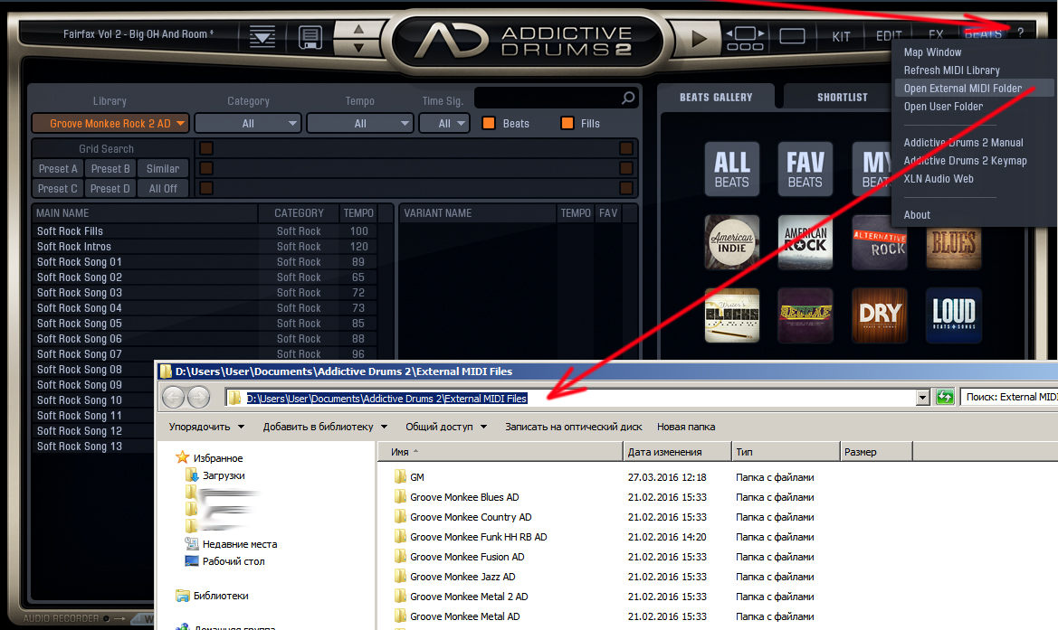Image resolution: width=1058 pixels, height=630 pixels.
Task: Switch to the SHORTLIST tab
Action: tap(842, 98)
